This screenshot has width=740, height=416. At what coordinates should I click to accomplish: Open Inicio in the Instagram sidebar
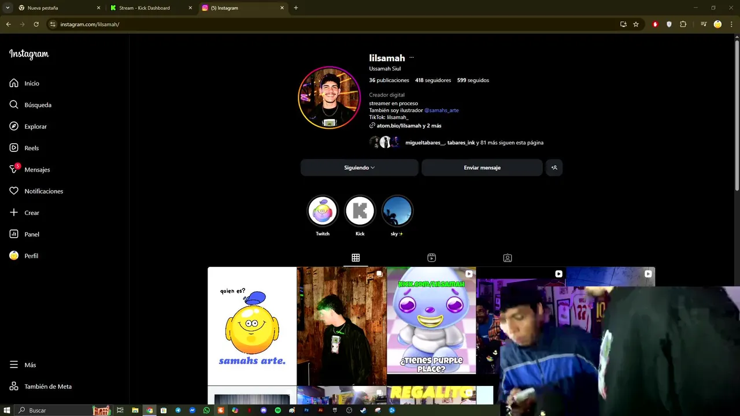[24, 83]
